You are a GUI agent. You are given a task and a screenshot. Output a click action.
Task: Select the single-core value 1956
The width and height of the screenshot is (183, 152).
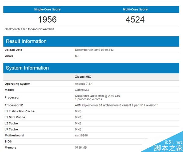[47, 20]
